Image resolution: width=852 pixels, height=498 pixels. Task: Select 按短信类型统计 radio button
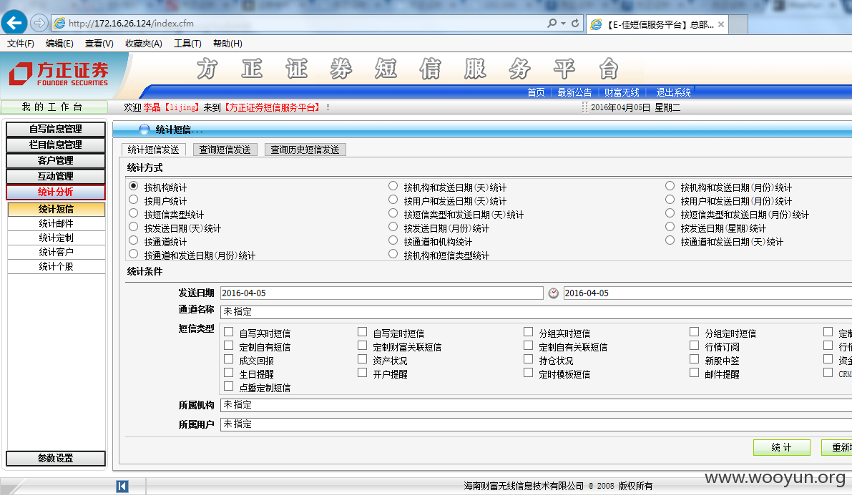(x=133, y=213)
